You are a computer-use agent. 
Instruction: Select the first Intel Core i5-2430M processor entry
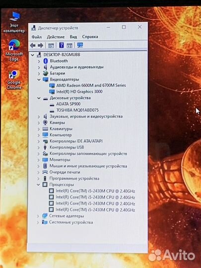point(95,191)
